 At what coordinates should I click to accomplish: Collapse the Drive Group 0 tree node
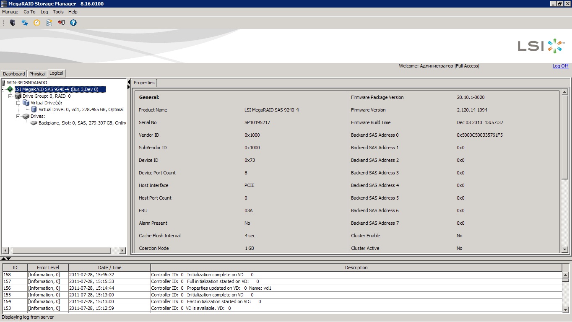click(x=10, y=96)
